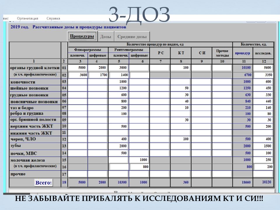Click КТ field for органы грудной клетки
The height and width of the screenshot is (210, 280).
(x=181, y=68)
